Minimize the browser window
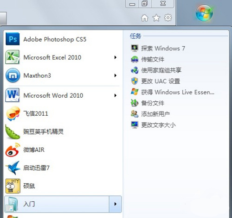232x218 pixels. tap(132, 4)
